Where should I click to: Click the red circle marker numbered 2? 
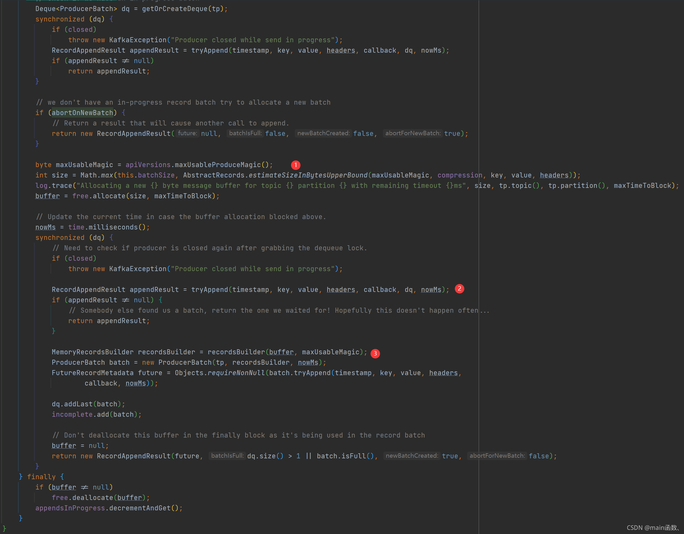[x=459, y=289]
